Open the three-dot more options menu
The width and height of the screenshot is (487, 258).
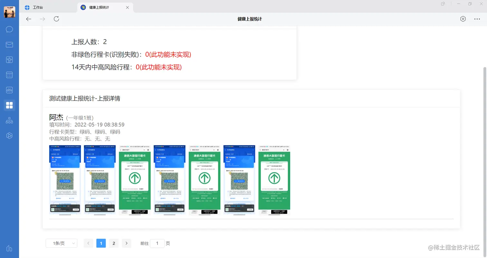pos(477,19)
